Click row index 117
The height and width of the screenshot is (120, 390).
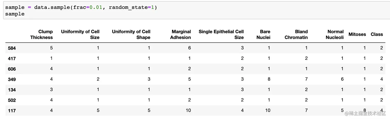pyautogui.click(x=12, y=111)
